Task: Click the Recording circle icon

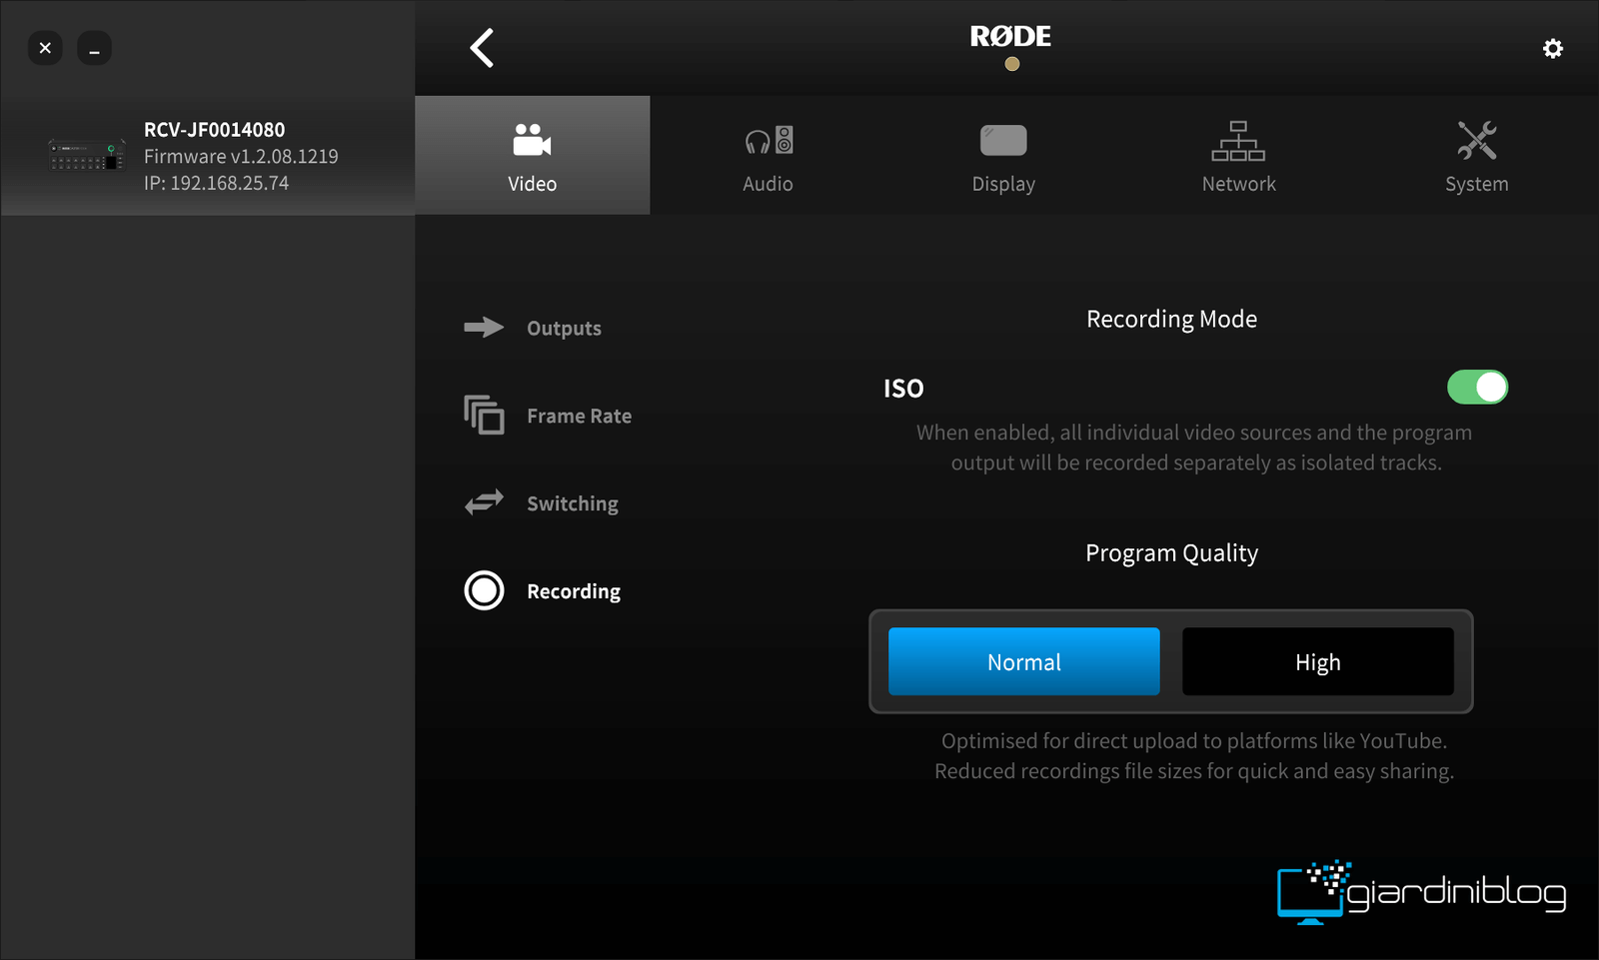Action: (x=484, y=590)
